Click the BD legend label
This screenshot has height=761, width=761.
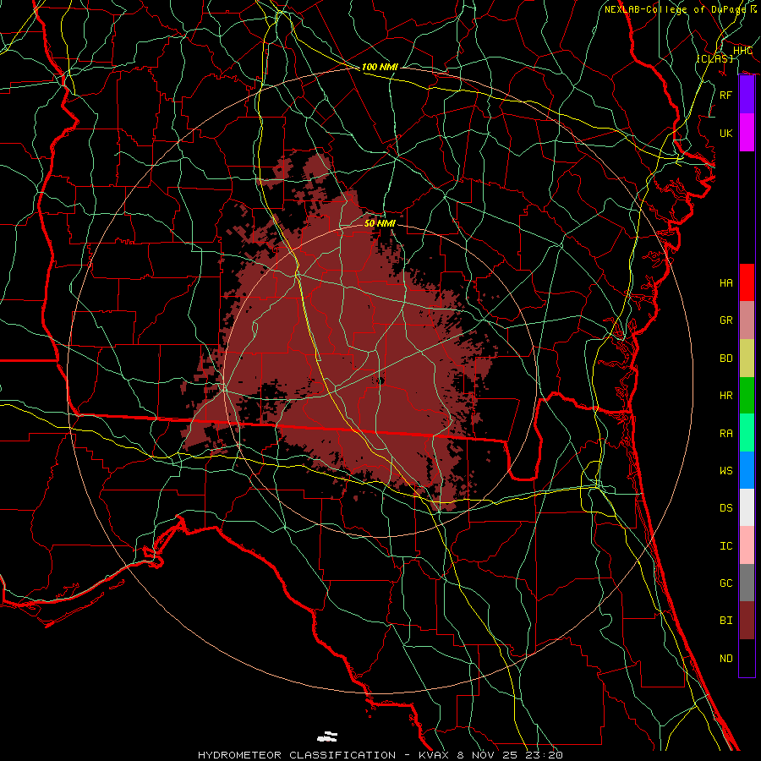(726, 359)
